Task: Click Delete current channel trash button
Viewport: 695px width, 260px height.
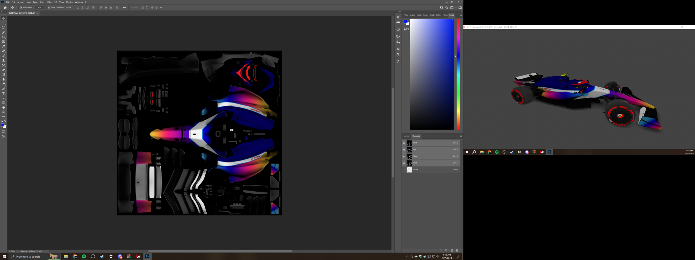Action: (457, 251)
